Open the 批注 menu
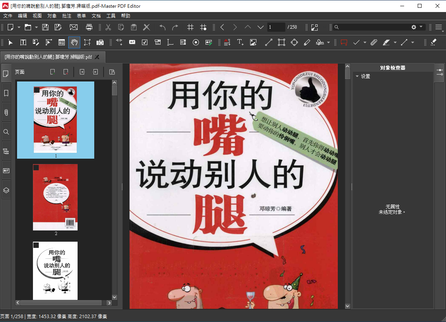446x322 pixels. coord(67,16)
